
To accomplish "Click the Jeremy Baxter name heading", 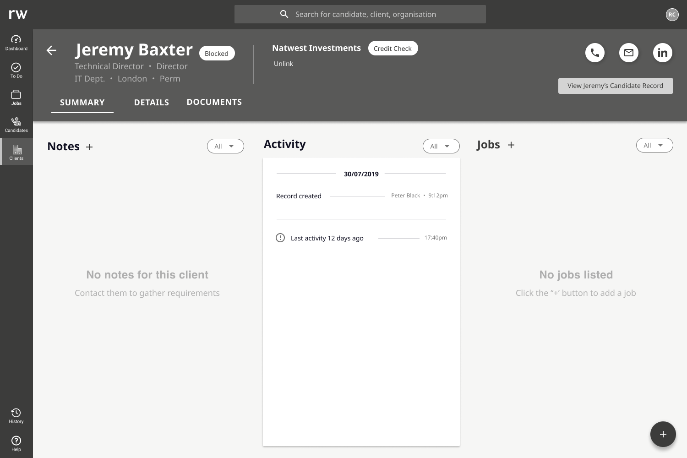I will pyautogui.click(x=134, y=49).
